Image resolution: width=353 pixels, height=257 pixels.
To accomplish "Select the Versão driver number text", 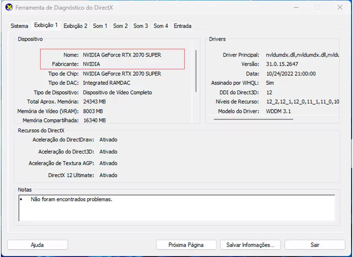I will click(x=281, y=64).
